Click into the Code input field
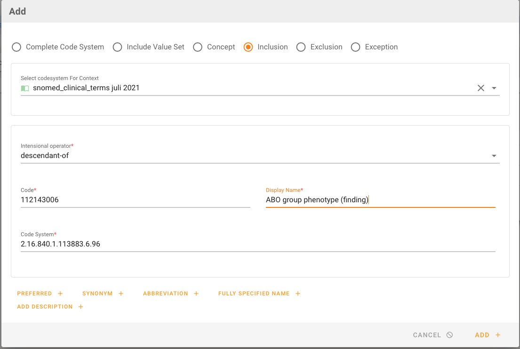The width and height of the screenshot is (520, 349). coord(135,200)
